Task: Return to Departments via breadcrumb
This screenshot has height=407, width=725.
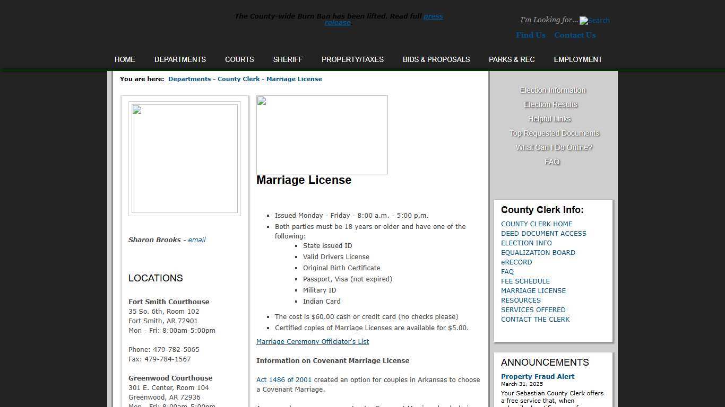Action: [x=189, y=78]
